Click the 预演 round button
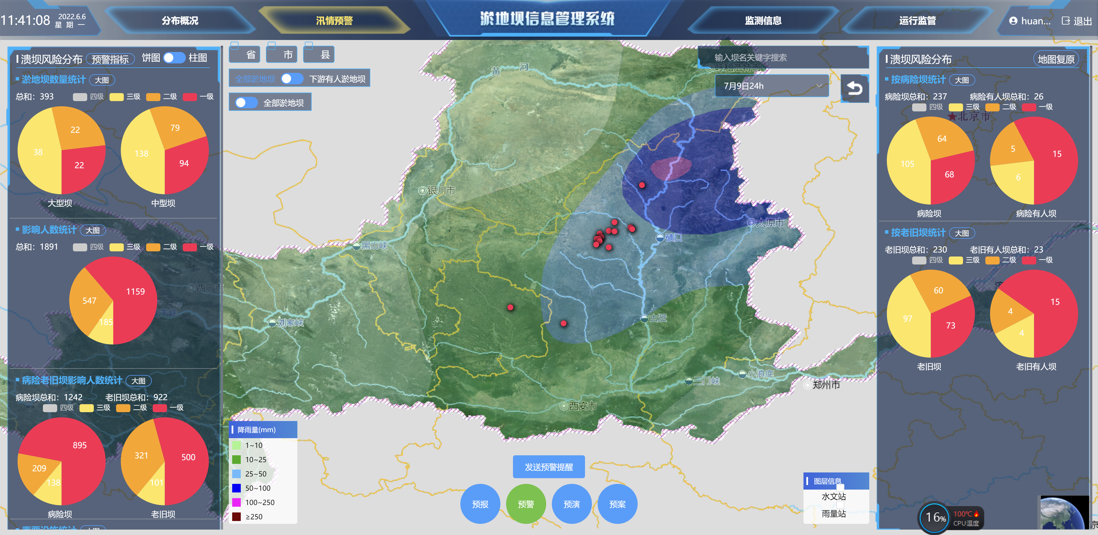Viewport: 1098px width, 535px height. (x=572, y=504)
